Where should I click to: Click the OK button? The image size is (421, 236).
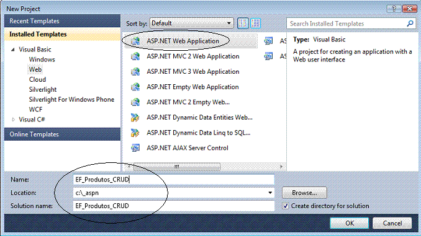350,223
